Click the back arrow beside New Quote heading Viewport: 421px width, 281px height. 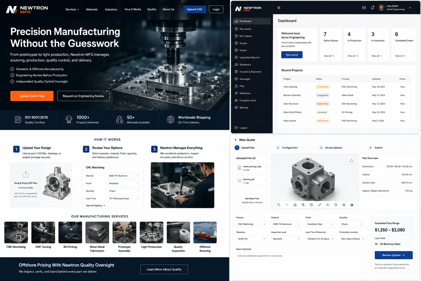(x=236, y=140)
